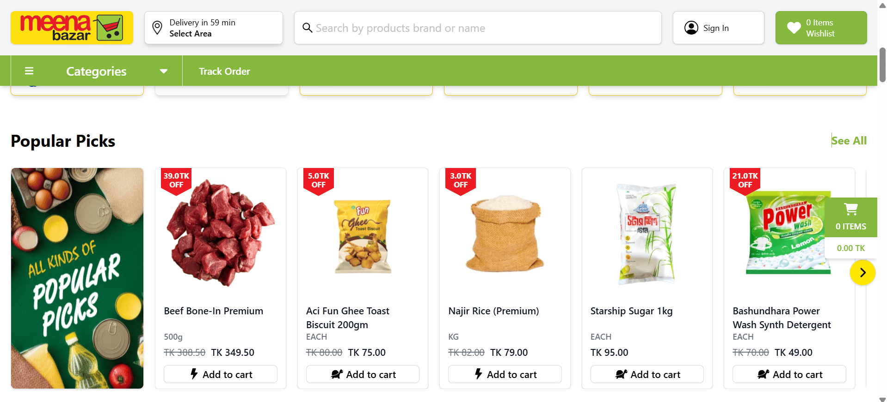887x402 pixels.
Task: Open the Popular Picks promotional banner
Action: [77, 278]
